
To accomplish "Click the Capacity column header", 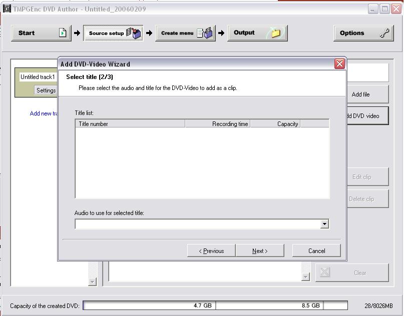I will pos(275,124).
